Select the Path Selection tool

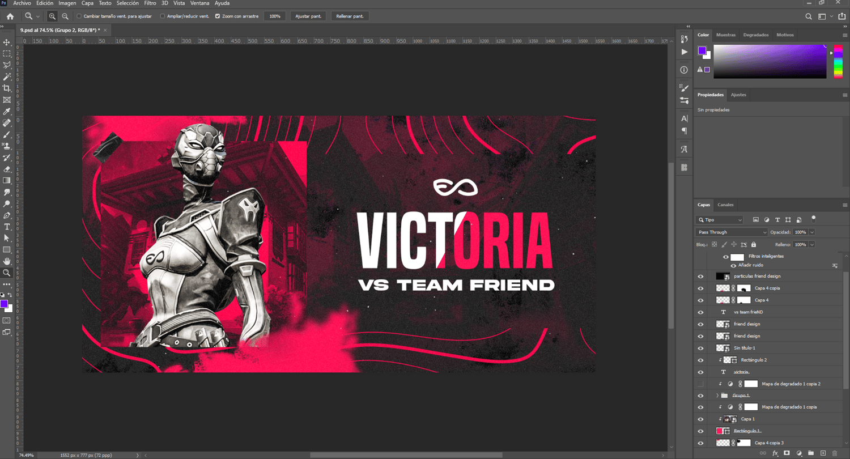tap(7, 238)
